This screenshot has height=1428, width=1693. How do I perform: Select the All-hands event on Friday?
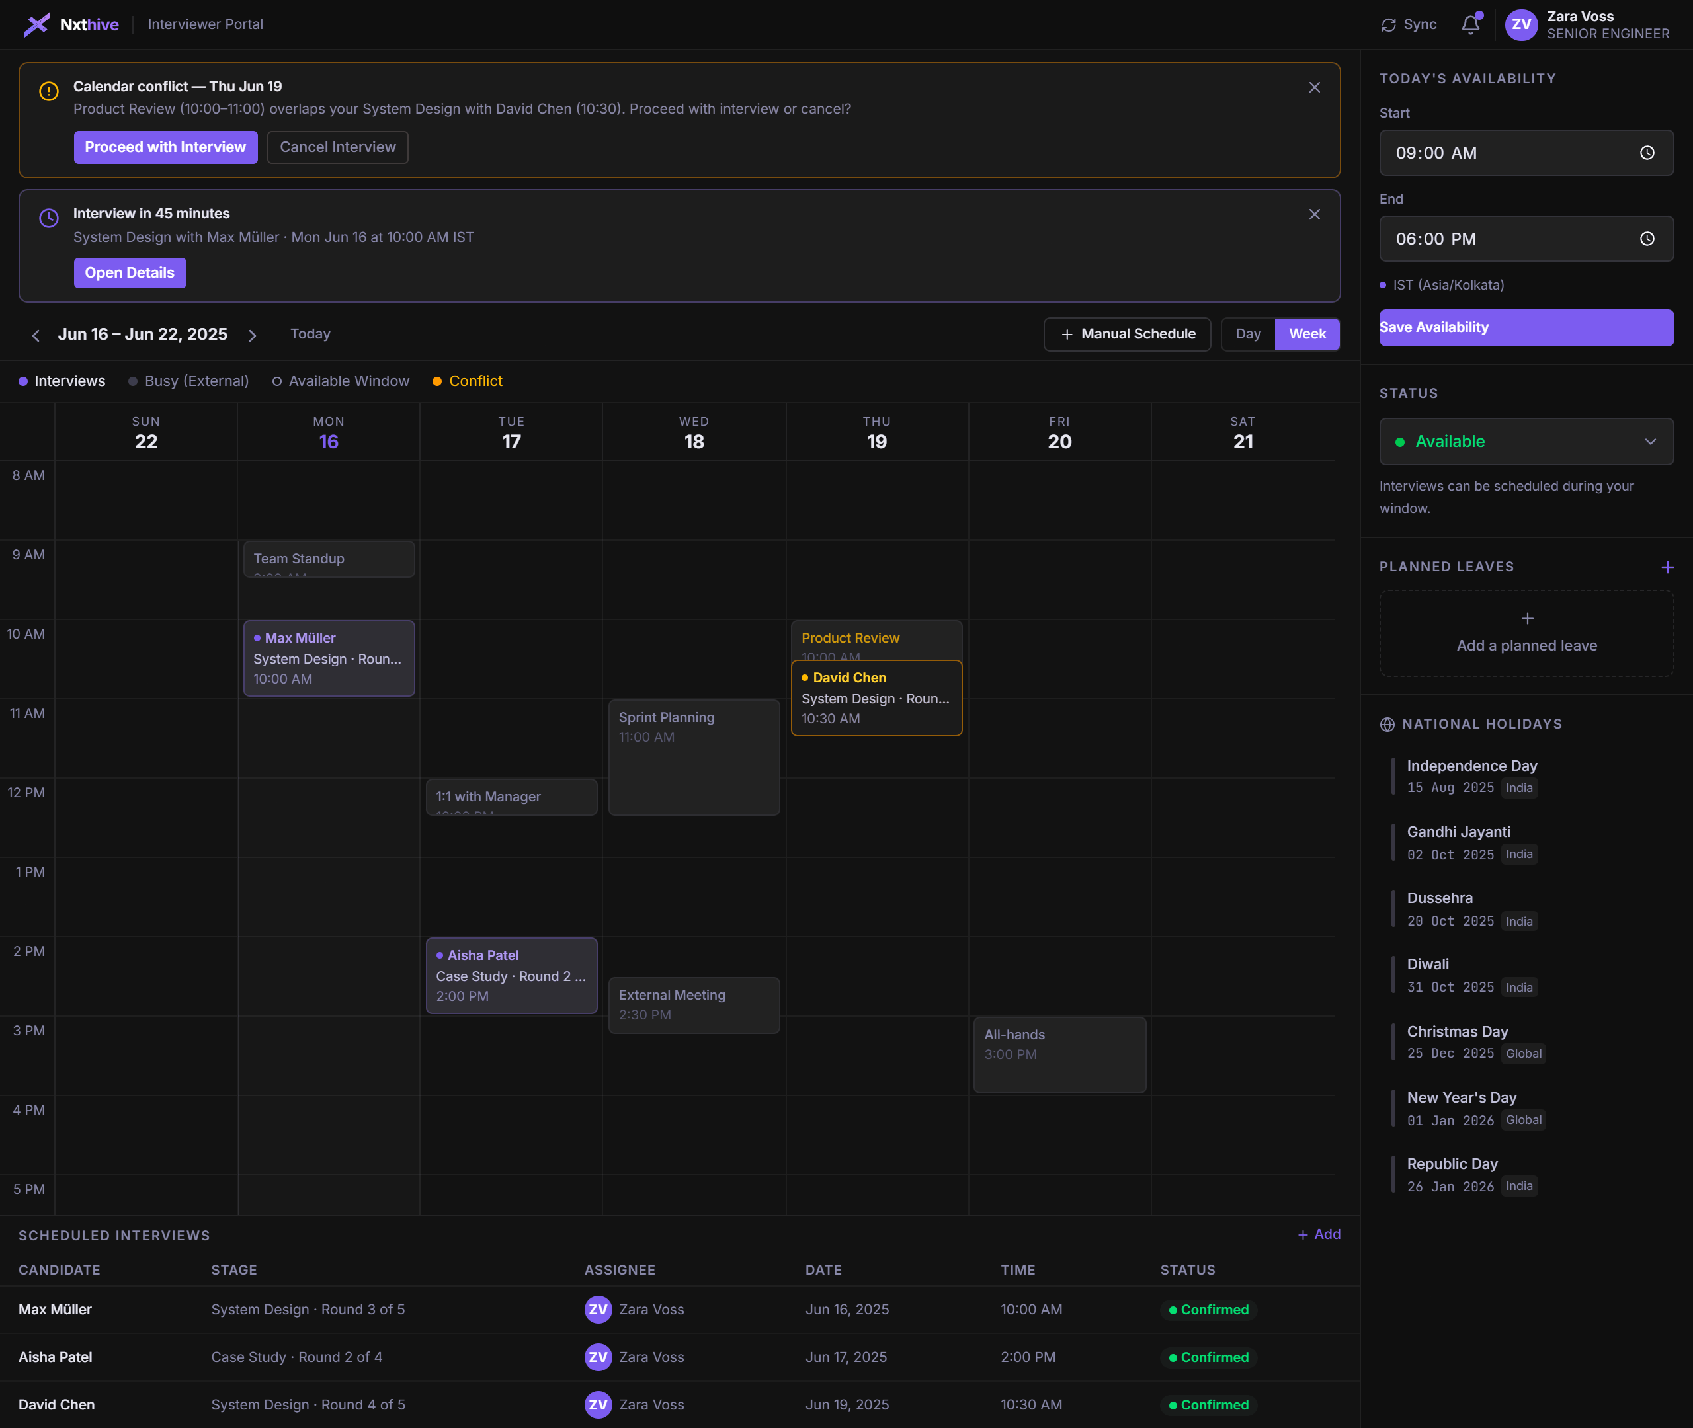coord(1059,1055)
